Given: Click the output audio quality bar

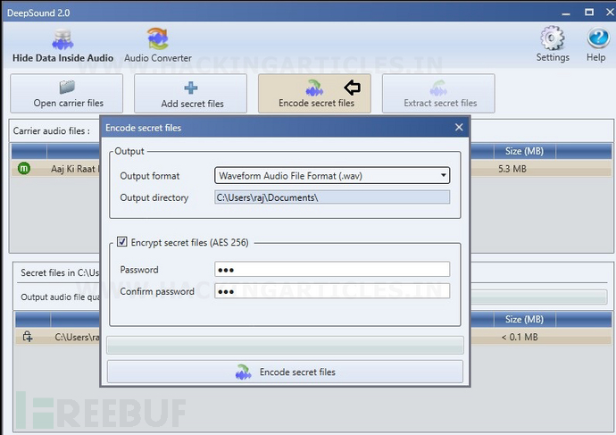Looking at the screenshot, I should [x=539, y=297].
